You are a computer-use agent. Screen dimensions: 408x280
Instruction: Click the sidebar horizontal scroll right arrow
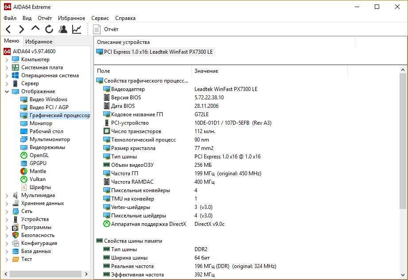pyautogui.click(x=86, y=274)
